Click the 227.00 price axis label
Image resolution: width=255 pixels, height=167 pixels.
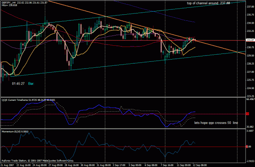[251, 72]
